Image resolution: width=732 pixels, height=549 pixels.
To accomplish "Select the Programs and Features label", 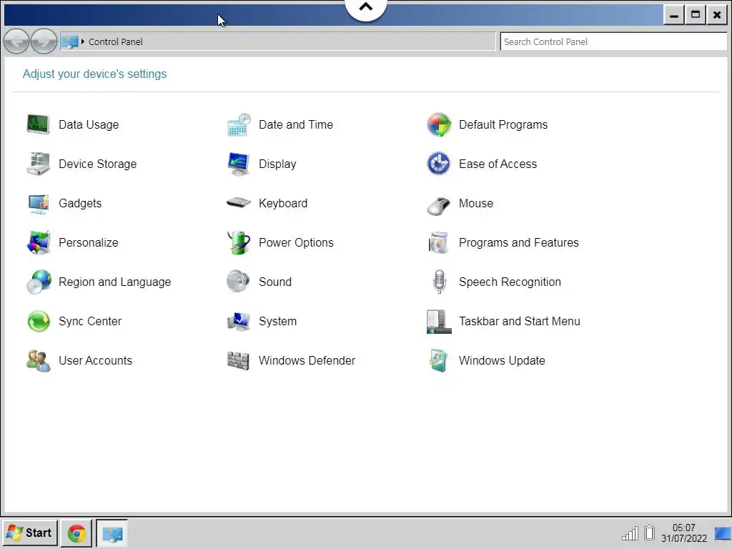I will 519,243.
